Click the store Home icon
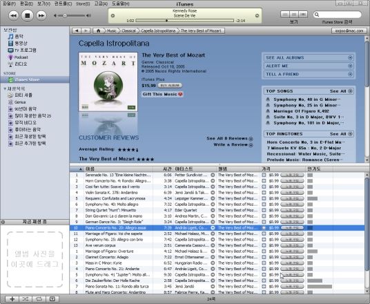The height and width of the screenshot is (304, 370). (99, 30)
